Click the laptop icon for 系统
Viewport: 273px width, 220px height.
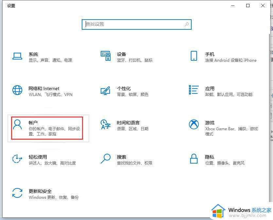pyautogui.click(x=17, y=56)
